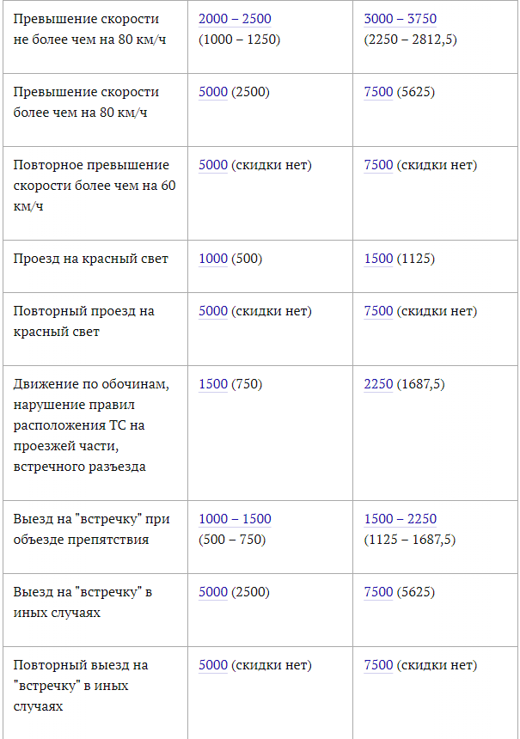Open 7500 link in repeated red light row
The image size is (520, 739).
[x=378, y=311]
